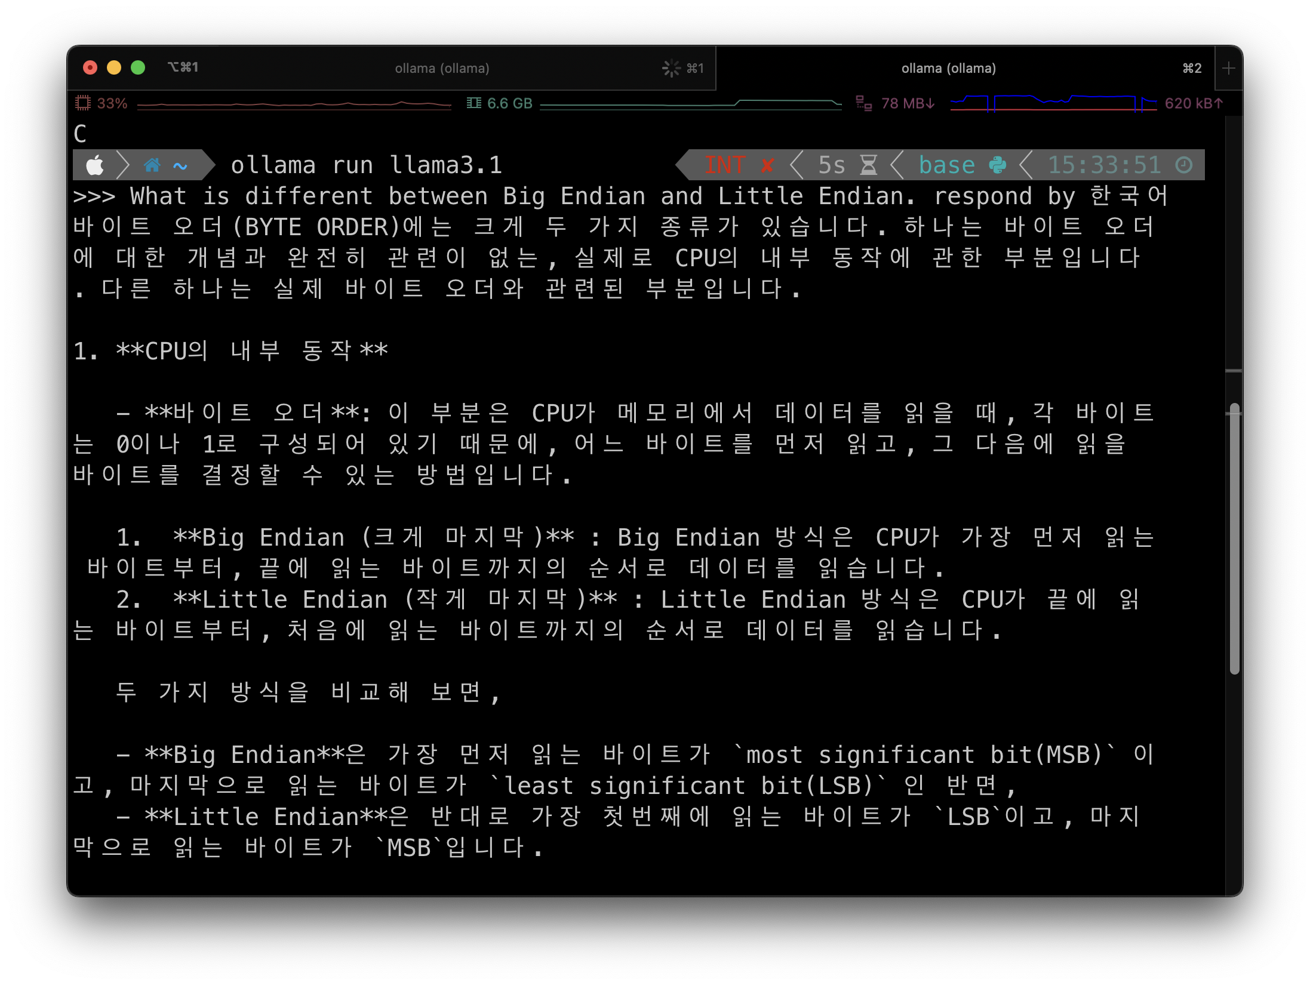This screenshot has width=1310, height=985.
Task: Click the 33% CPU usage value
Action: (x=112, y=103)
